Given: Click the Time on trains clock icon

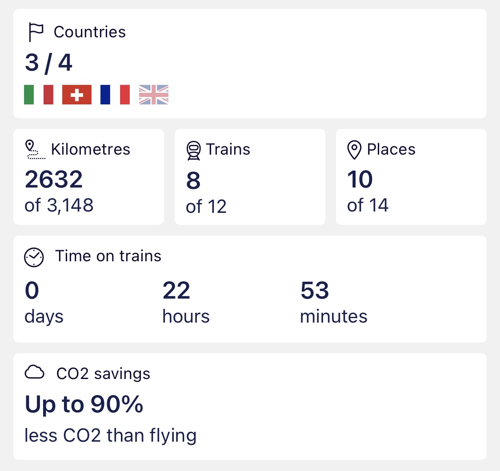Looking at the screenshot, I should click(x=34, y=257).
